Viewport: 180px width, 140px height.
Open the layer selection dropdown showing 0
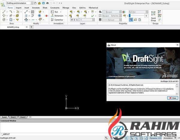tap(82, 20)
